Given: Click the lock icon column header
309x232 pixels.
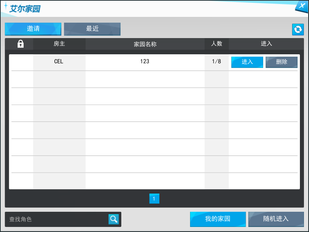Looking at the screenshot, I should (21, 44).
